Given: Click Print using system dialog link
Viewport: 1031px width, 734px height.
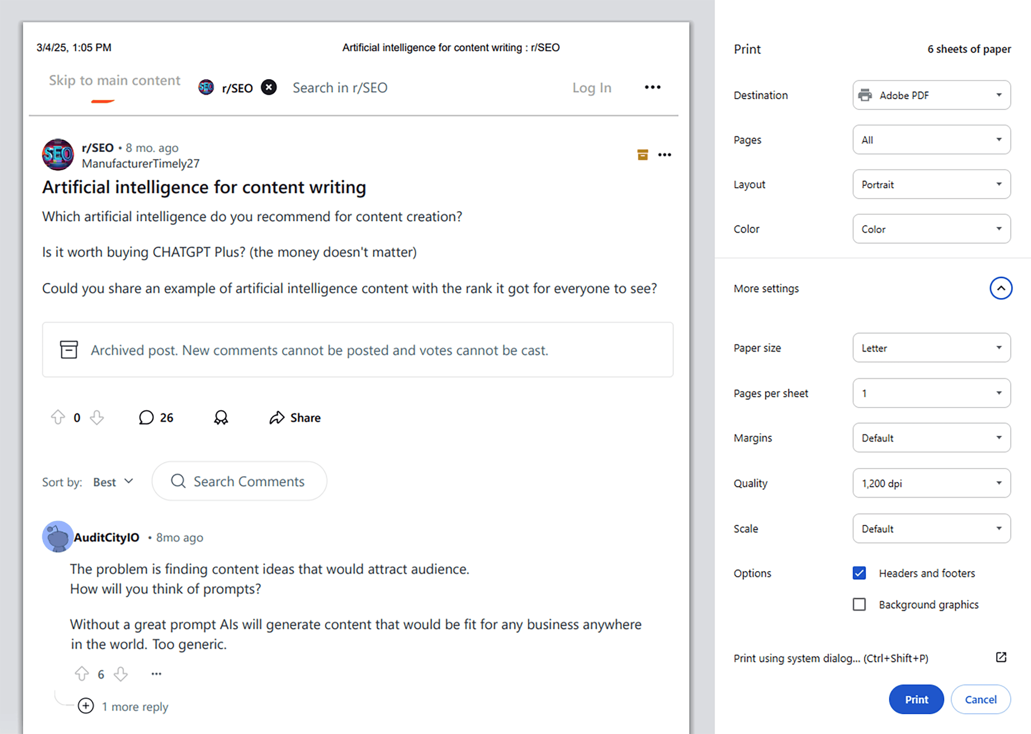Looking at the screenshot, I should [832, 658].
